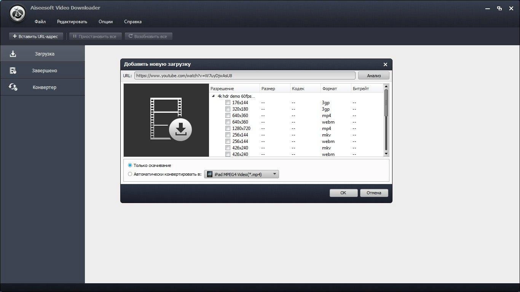Open the iPad MPEG4 Video format dropdown

pyautogui.click(x=242, y=174)
